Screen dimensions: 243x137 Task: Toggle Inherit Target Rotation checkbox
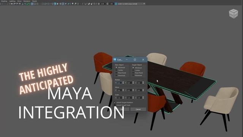[x=115, y=102]
